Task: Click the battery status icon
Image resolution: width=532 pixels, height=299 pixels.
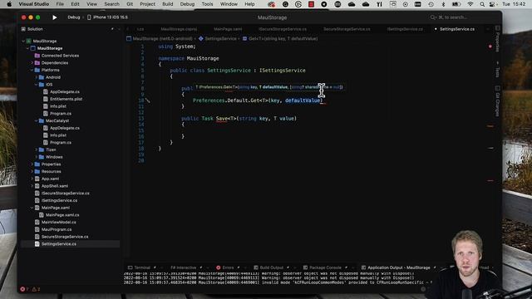Action: coord(456,4)
